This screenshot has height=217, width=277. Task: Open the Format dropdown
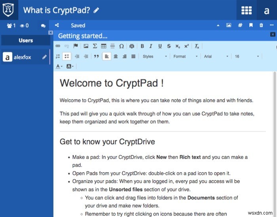[185, 56]
